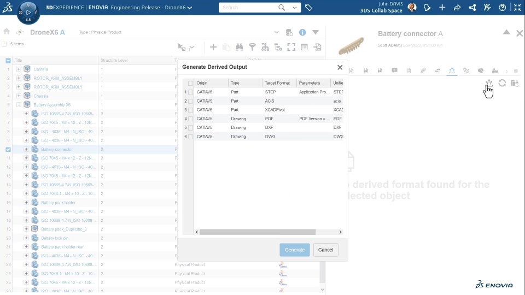Check the DWG drawing row checkbox
This screenshot has height=295, width=525.
190,137
